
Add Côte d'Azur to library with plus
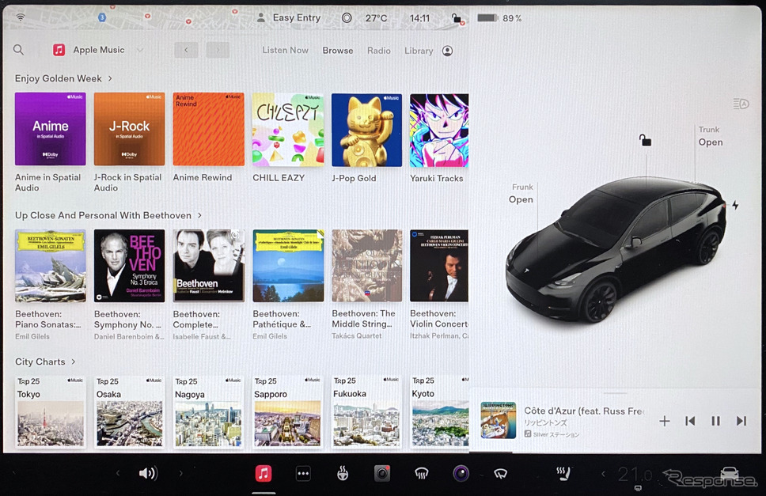tap(665, 421)
